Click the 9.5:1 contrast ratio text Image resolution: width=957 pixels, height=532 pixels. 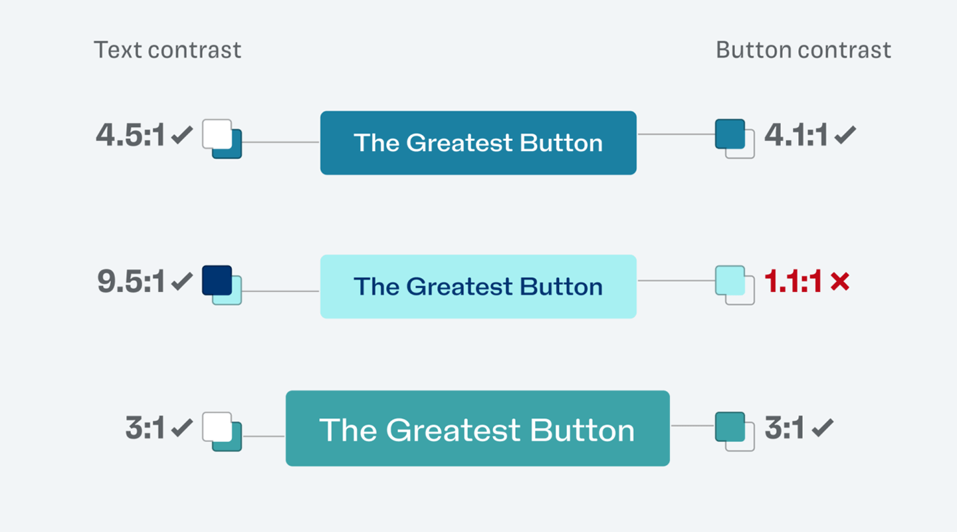(131, 282)
